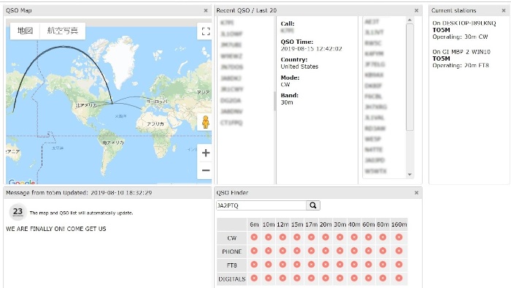Click the CW row label
This screenshot has height=288, width=511.
click(x=231, y=238)
